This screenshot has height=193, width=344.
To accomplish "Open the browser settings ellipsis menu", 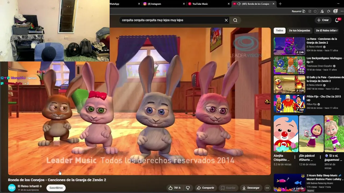I will click(342, 11).
